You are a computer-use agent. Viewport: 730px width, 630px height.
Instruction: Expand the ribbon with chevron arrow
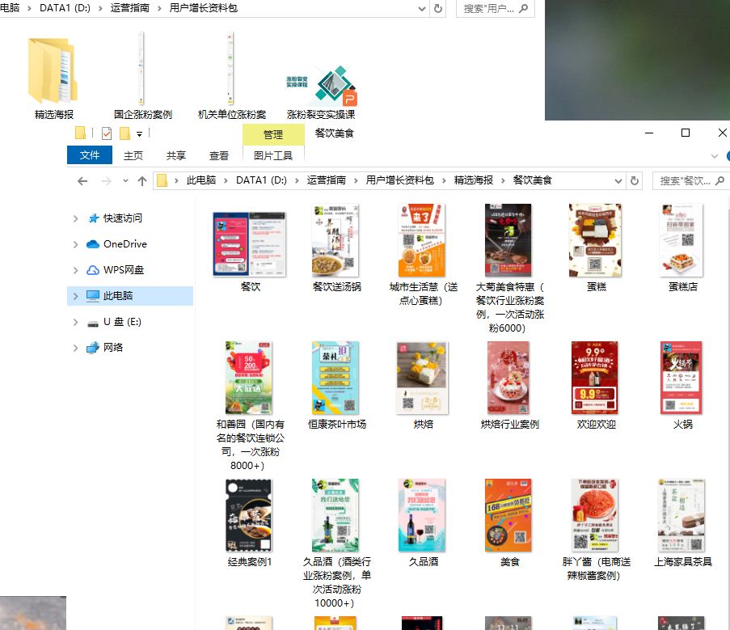point(714,156)
